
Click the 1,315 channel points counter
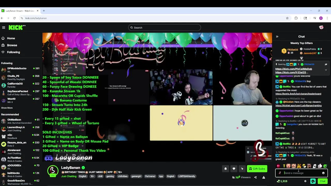click(282, 181)
